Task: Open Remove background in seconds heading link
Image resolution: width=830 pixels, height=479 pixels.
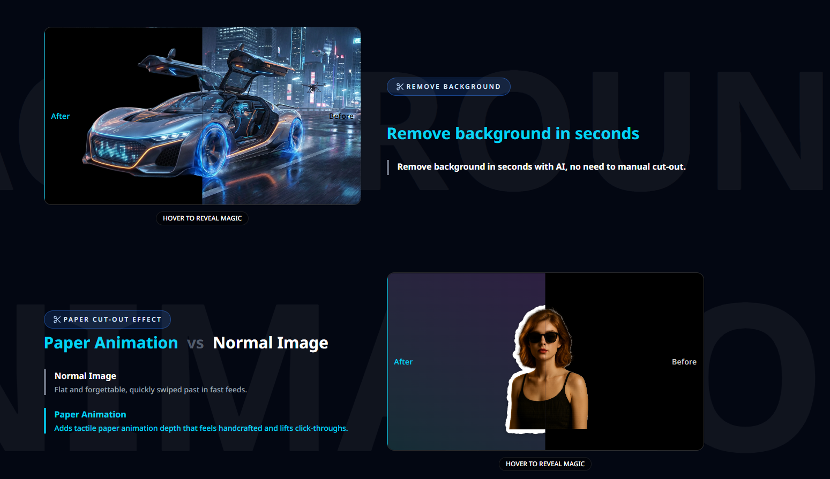Action: [513, 133]
